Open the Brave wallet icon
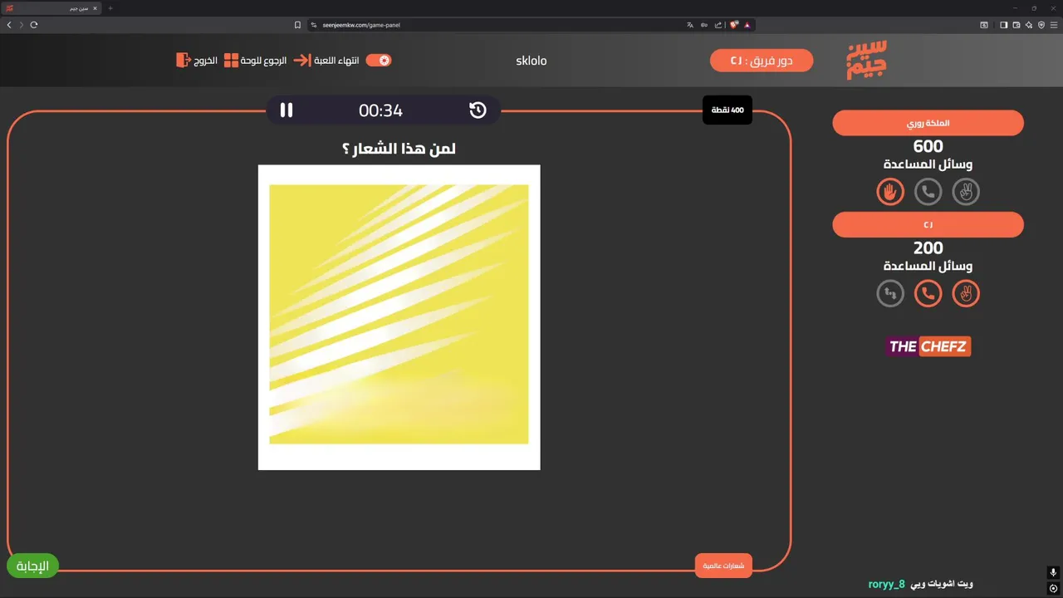 tap(1016, 25)
